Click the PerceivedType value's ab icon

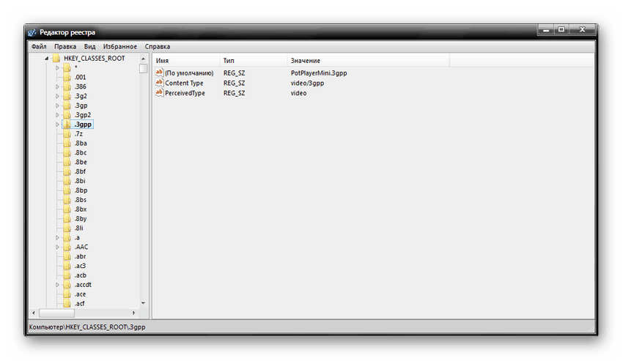(x=159, y=93)
